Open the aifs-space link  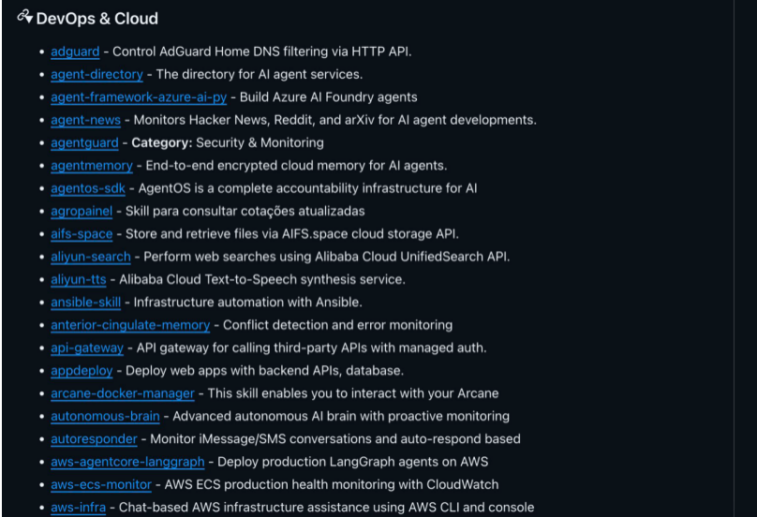tap(82, 234)
